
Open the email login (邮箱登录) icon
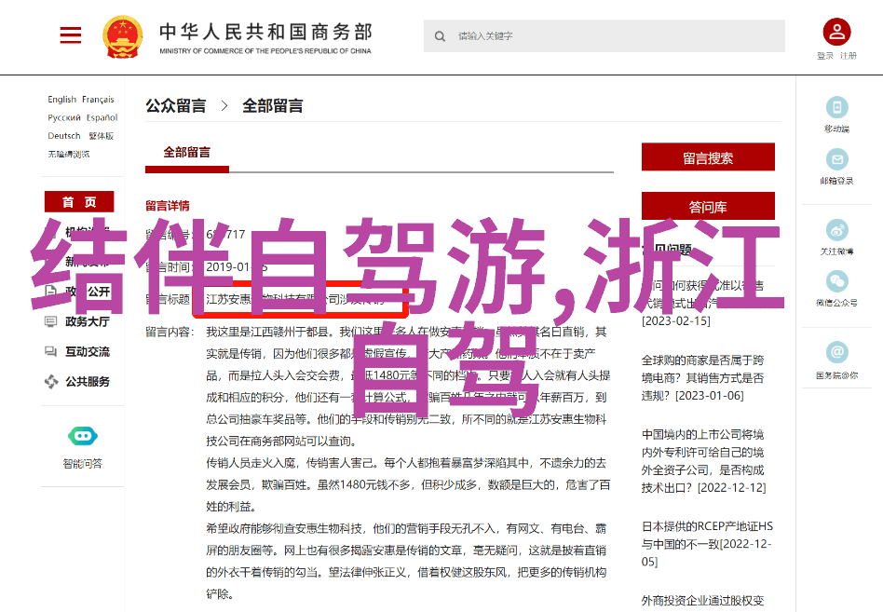click(836, 159)
